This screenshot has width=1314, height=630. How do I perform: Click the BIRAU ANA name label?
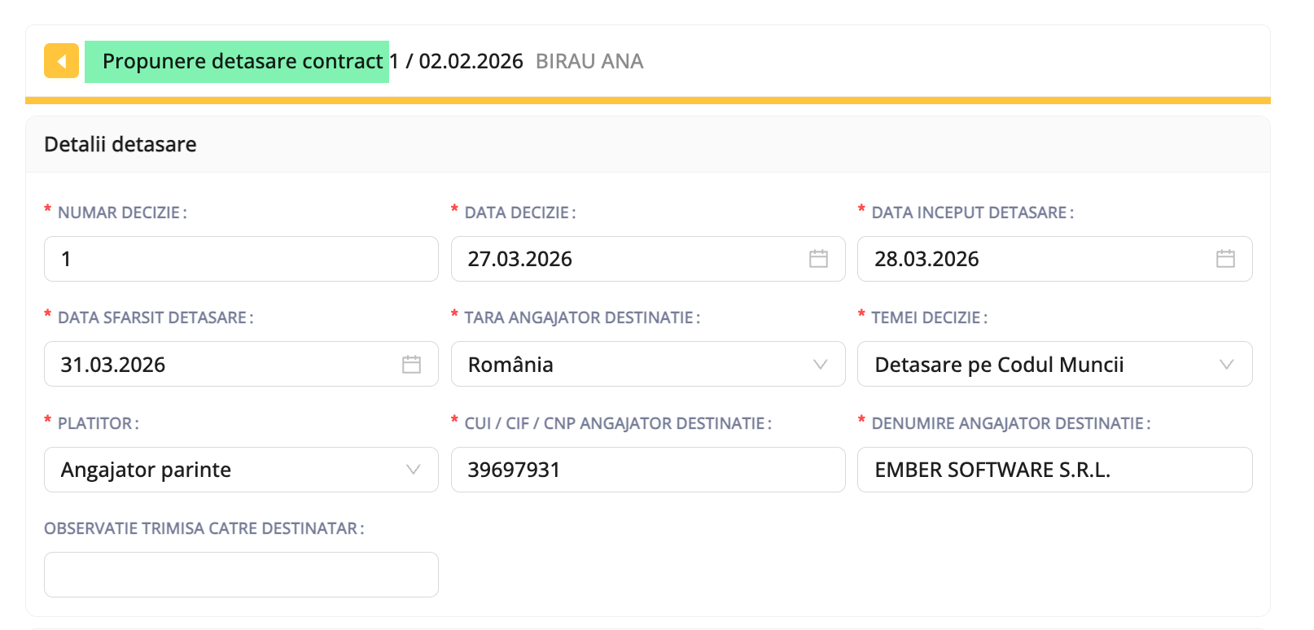(589, 61)
